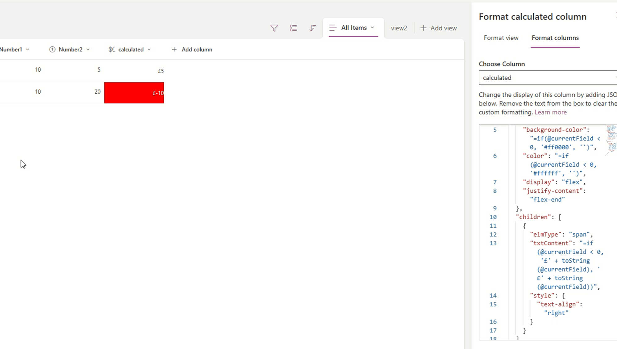This screenshot has height=349, width=617.
Task: Click the Add view button
Action: tap(438, 28)
